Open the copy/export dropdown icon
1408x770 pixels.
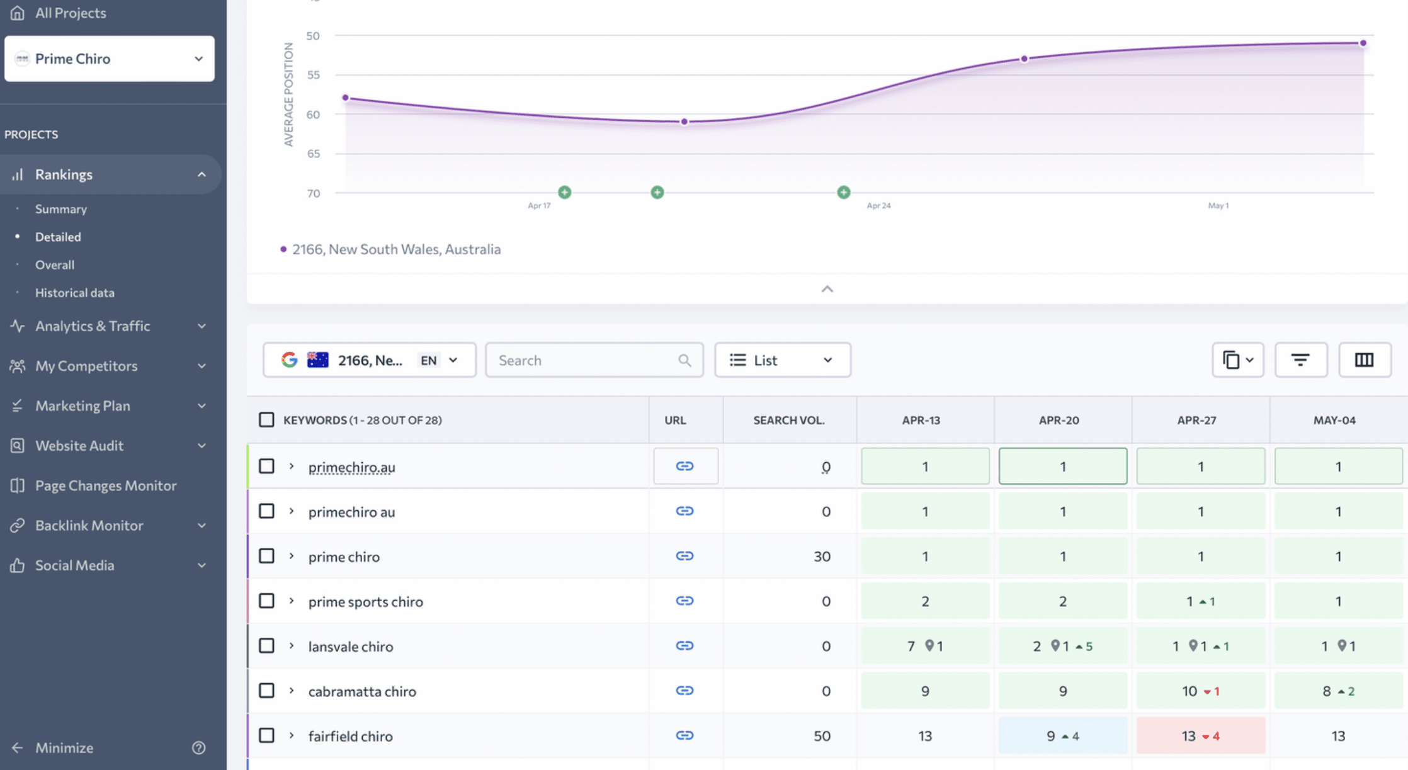[x=1238, y=360]
